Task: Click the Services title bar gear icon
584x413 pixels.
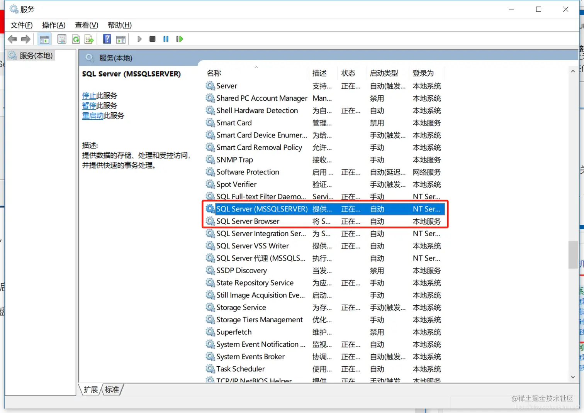Action: pos(14,9)
